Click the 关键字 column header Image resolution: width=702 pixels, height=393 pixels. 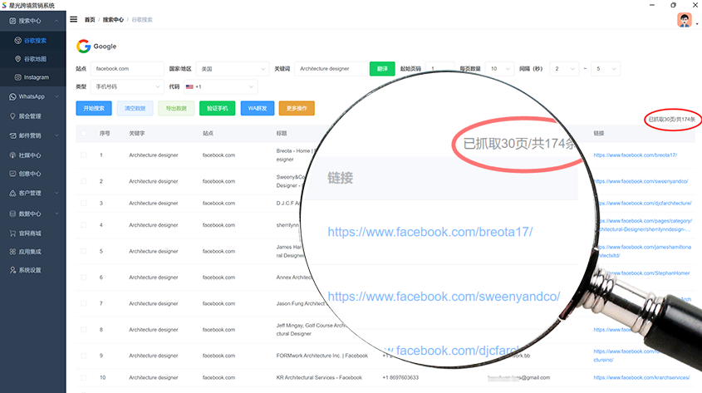click(x=136, y=133)
